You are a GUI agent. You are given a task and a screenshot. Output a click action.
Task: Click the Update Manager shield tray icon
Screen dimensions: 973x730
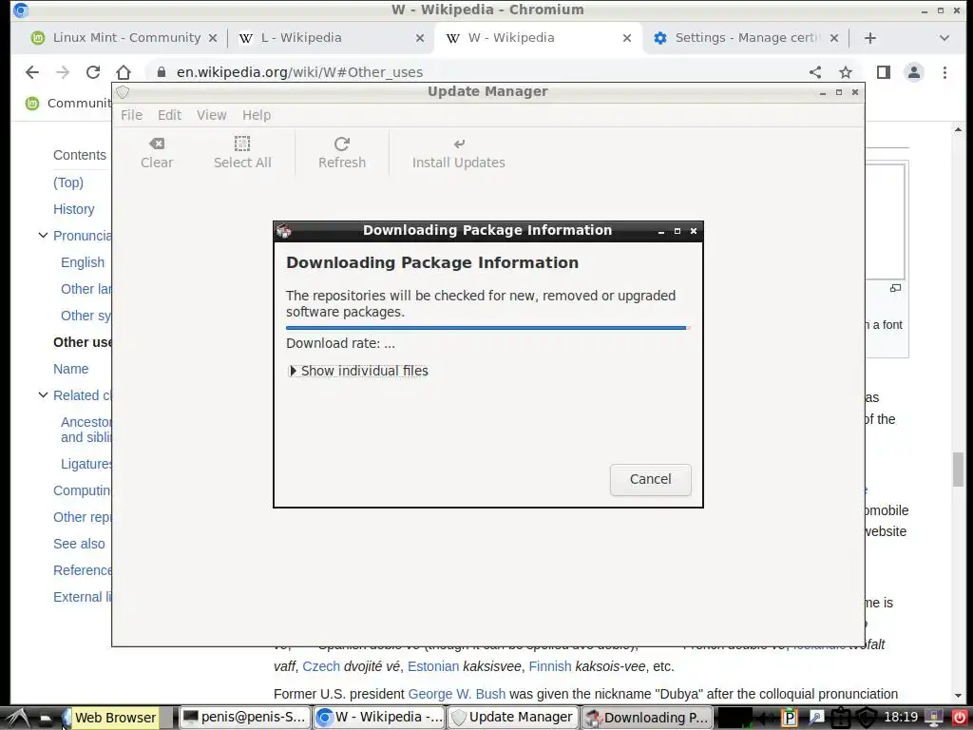pyautogui.click(x=867, y=718)
